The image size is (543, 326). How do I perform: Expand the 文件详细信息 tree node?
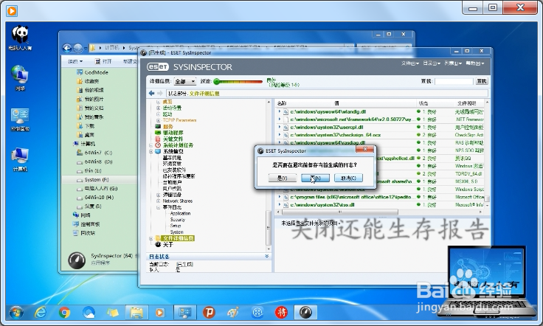point(151,238)
